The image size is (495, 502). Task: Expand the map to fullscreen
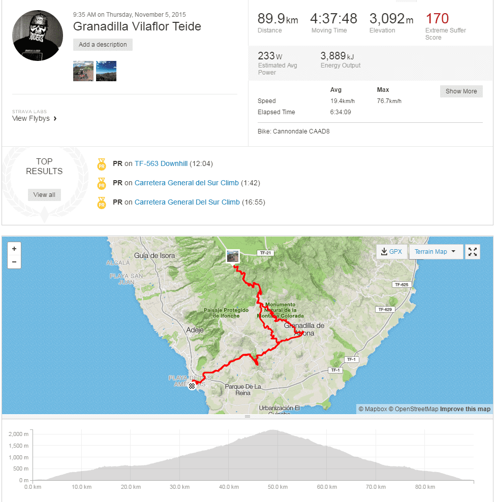[x=473, y=252]
